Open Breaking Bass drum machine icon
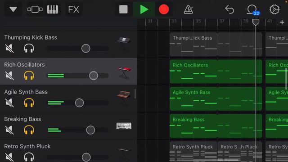 click(124, 126)
